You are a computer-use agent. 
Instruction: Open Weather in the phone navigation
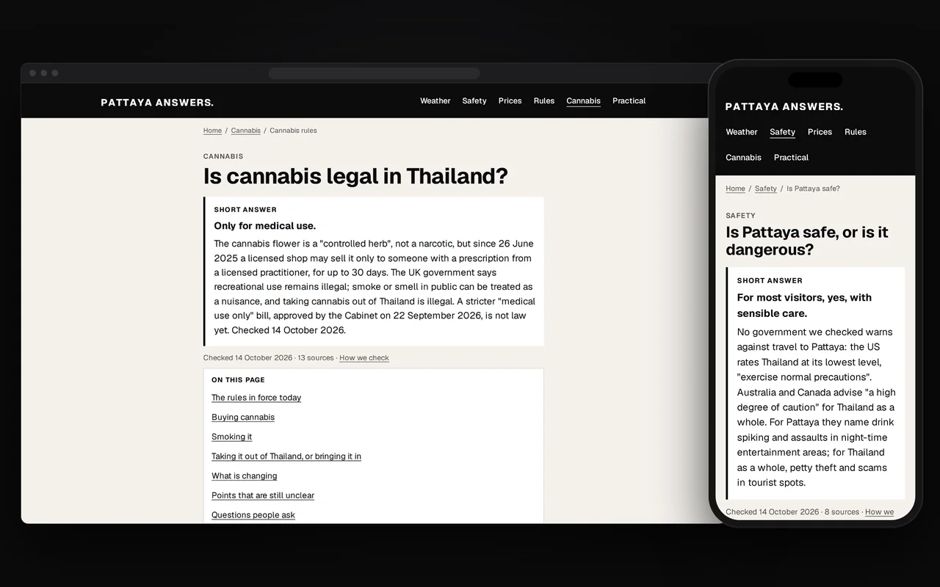742,132
